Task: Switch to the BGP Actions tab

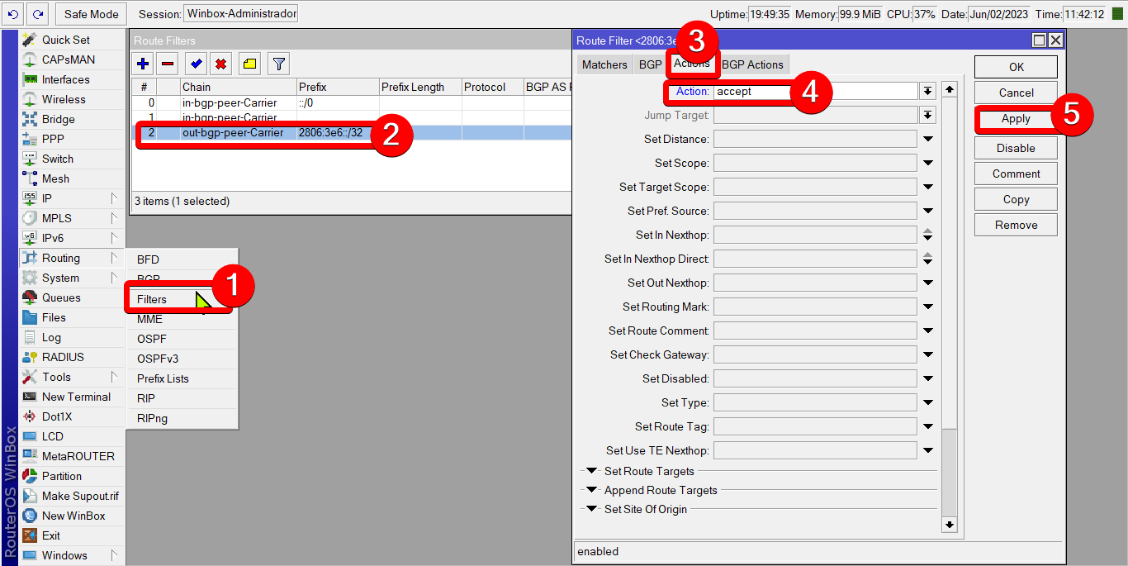Action: pos(752,64)
